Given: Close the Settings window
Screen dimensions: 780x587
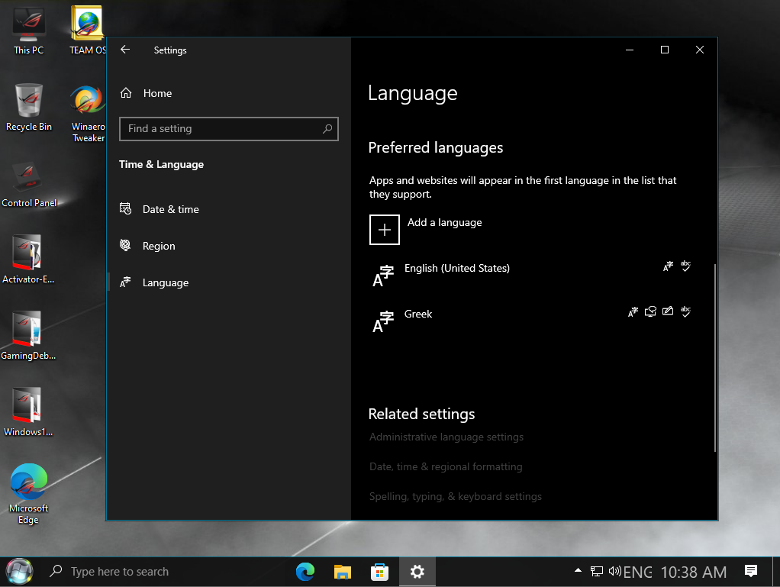Looking at the screenshot, I should click(699, 50).
